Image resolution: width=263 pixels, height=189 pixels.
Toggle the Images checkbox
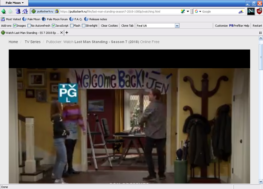(15, 26)
